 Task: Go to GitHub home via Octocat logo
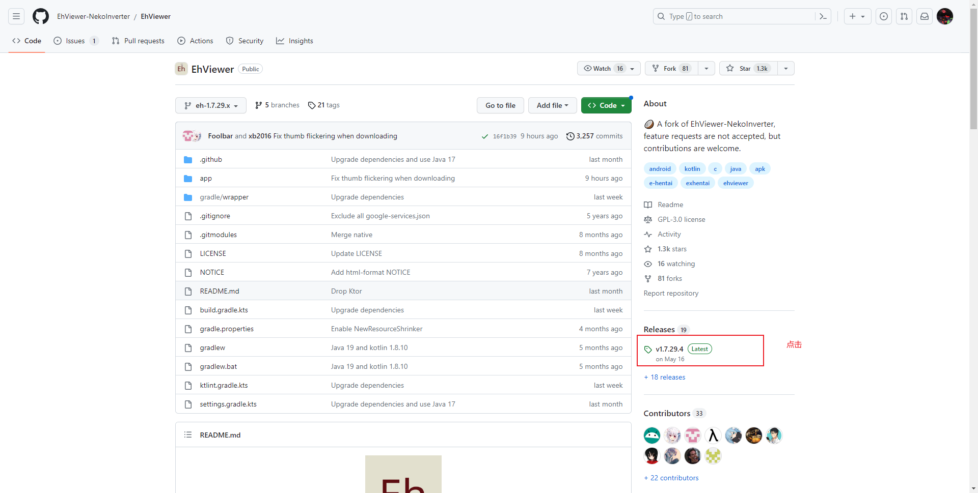point(41,16)
